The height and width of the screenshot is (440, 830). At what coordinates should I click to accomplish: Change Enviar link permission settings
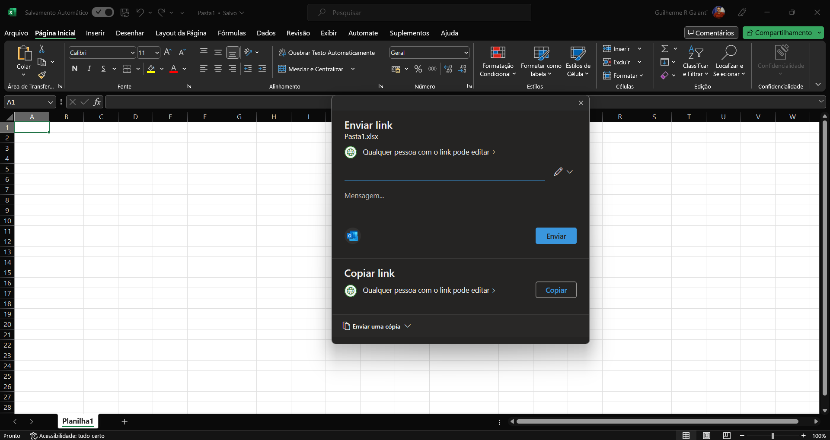point(420,152)
